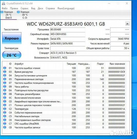Click the Наихудш... column header
The image size is (137, 139).
(x=84, y=64)
